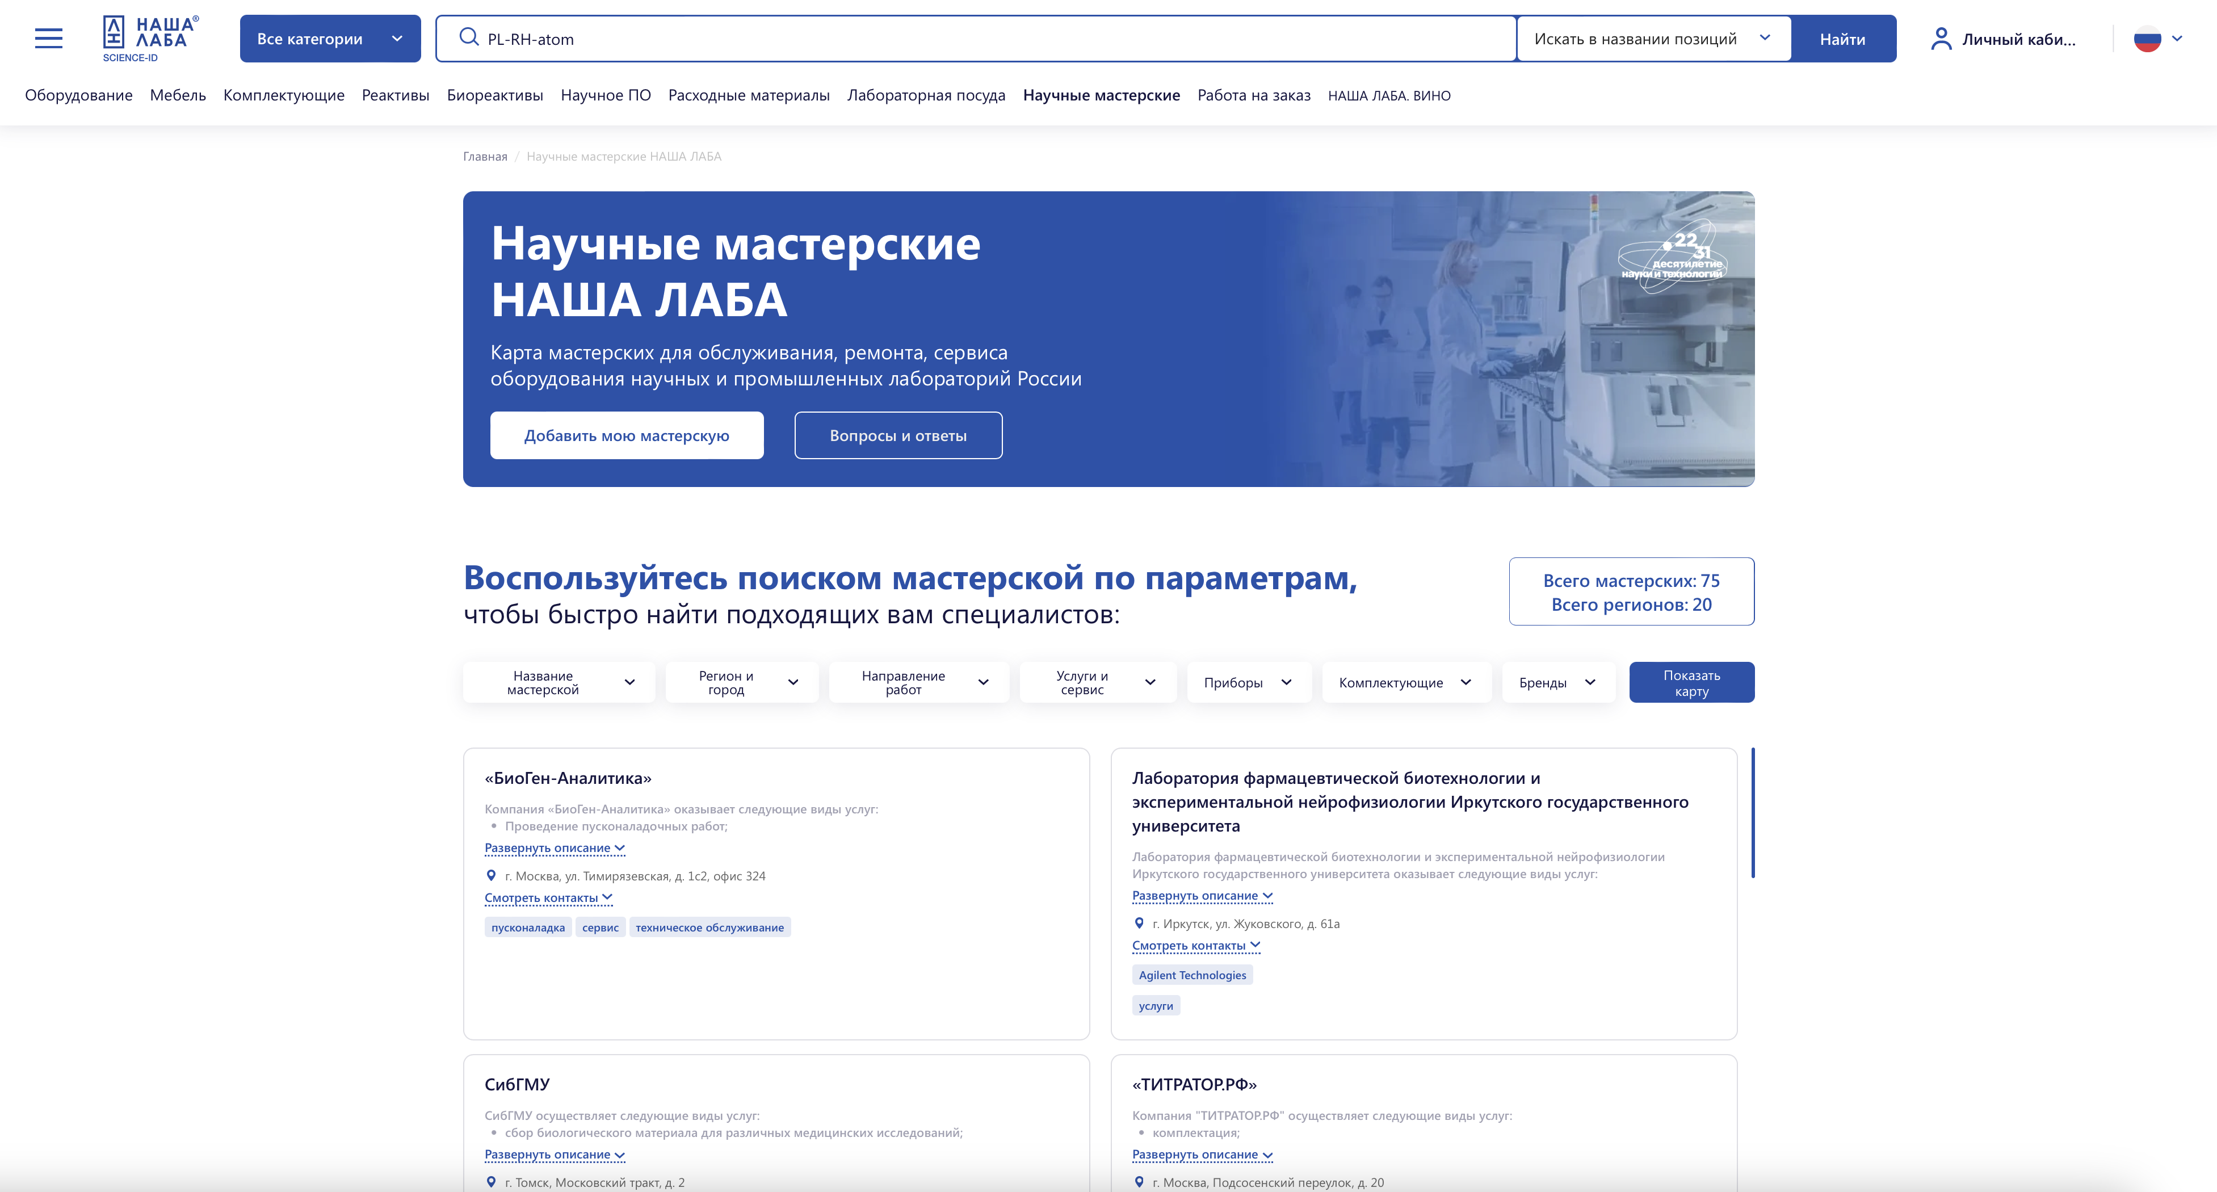The image size is (2217, 1192).
Task: Click location pin for Москва, ул. Тимирязевская
Action: pos(492,875)
